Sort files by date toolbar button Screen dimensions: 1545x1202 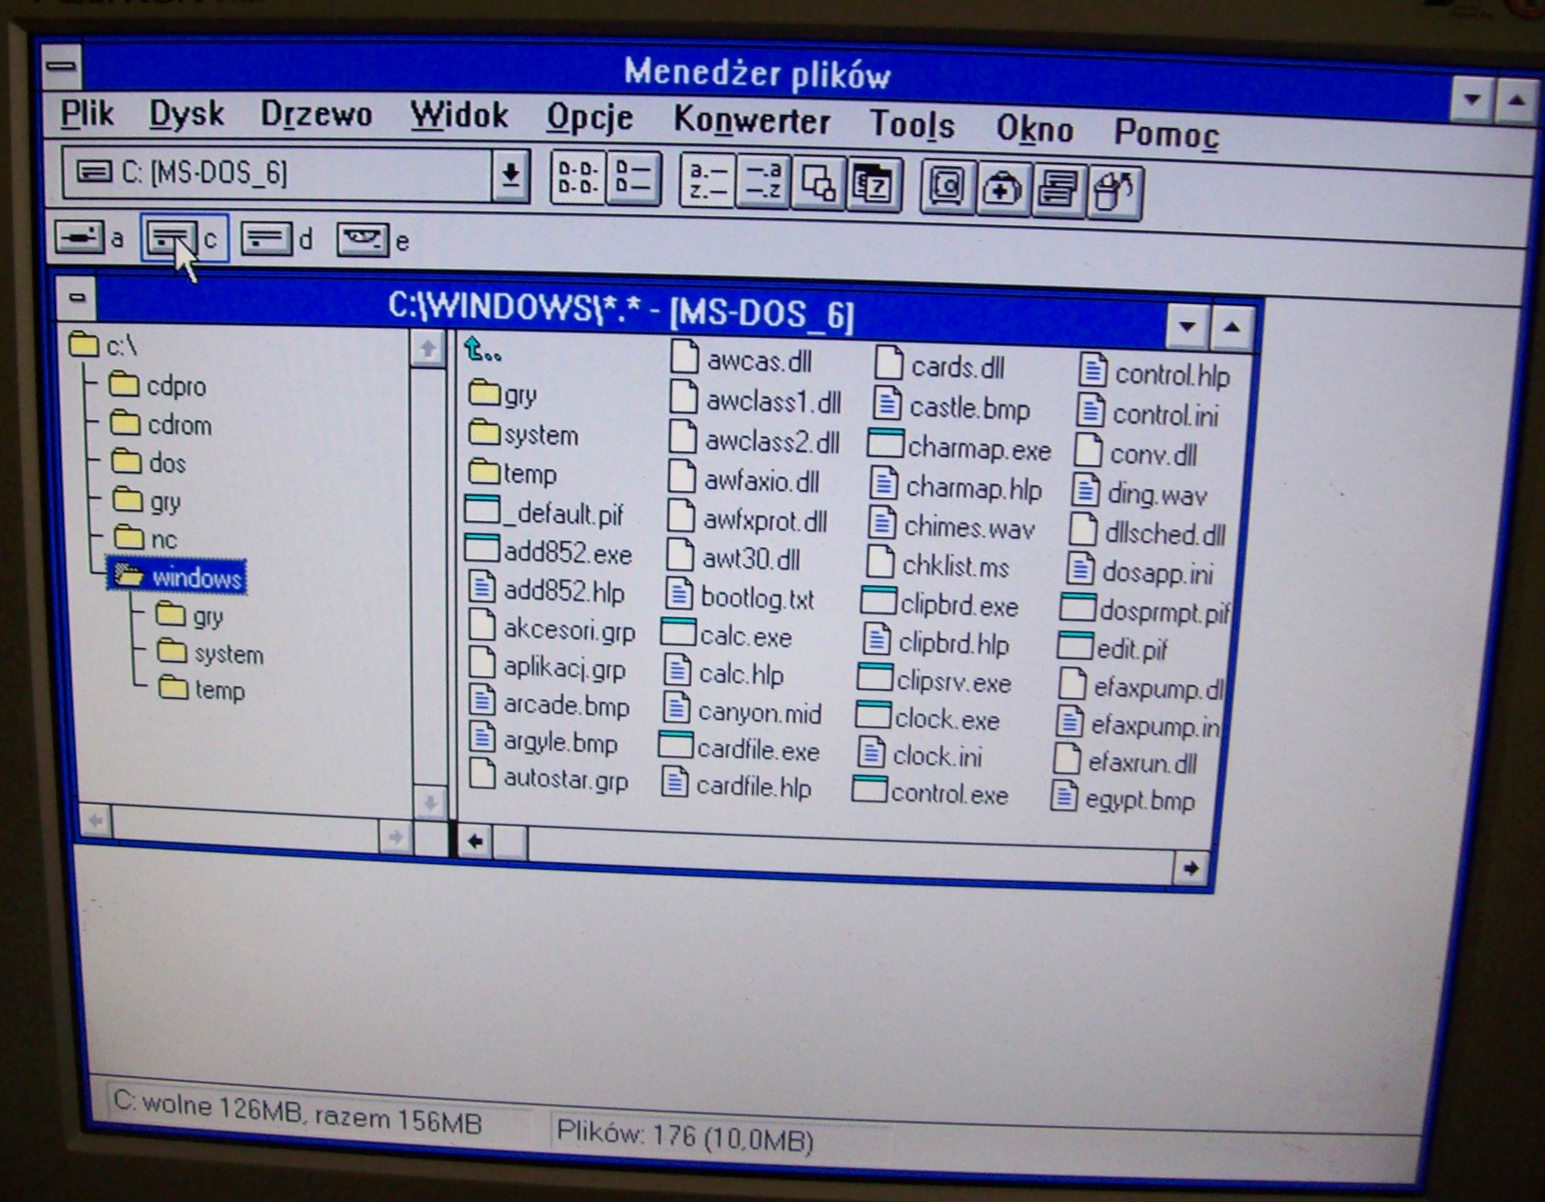875,187
